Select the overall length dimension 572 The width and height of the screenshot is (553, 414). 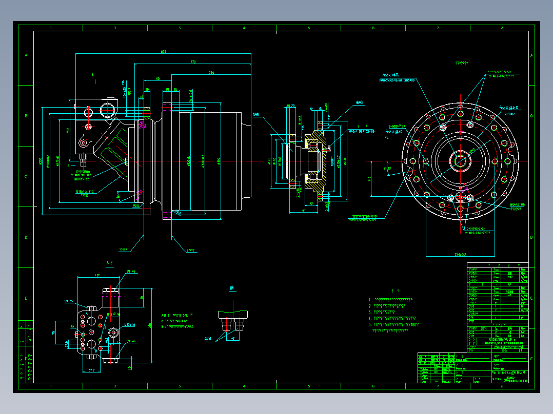(163, 51)
